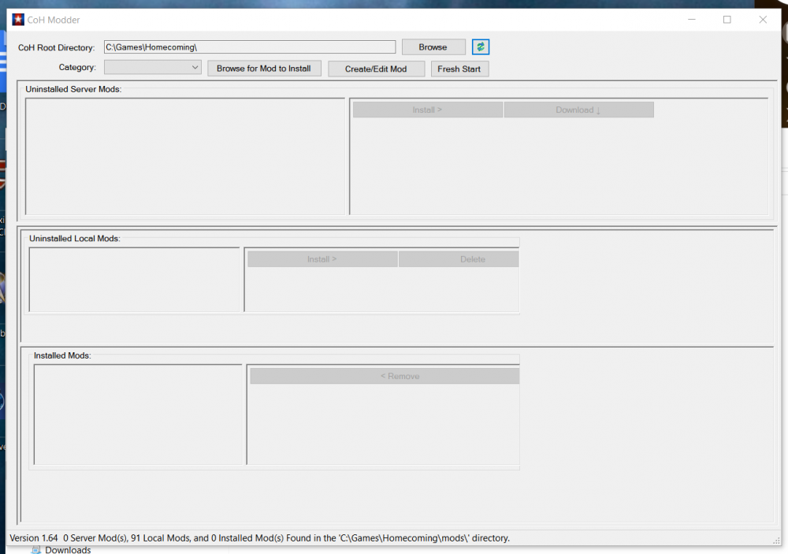This screenshot has width=788, height=554.
Task: Click the CoH Modder title bar icon
Action: (18, 20)
